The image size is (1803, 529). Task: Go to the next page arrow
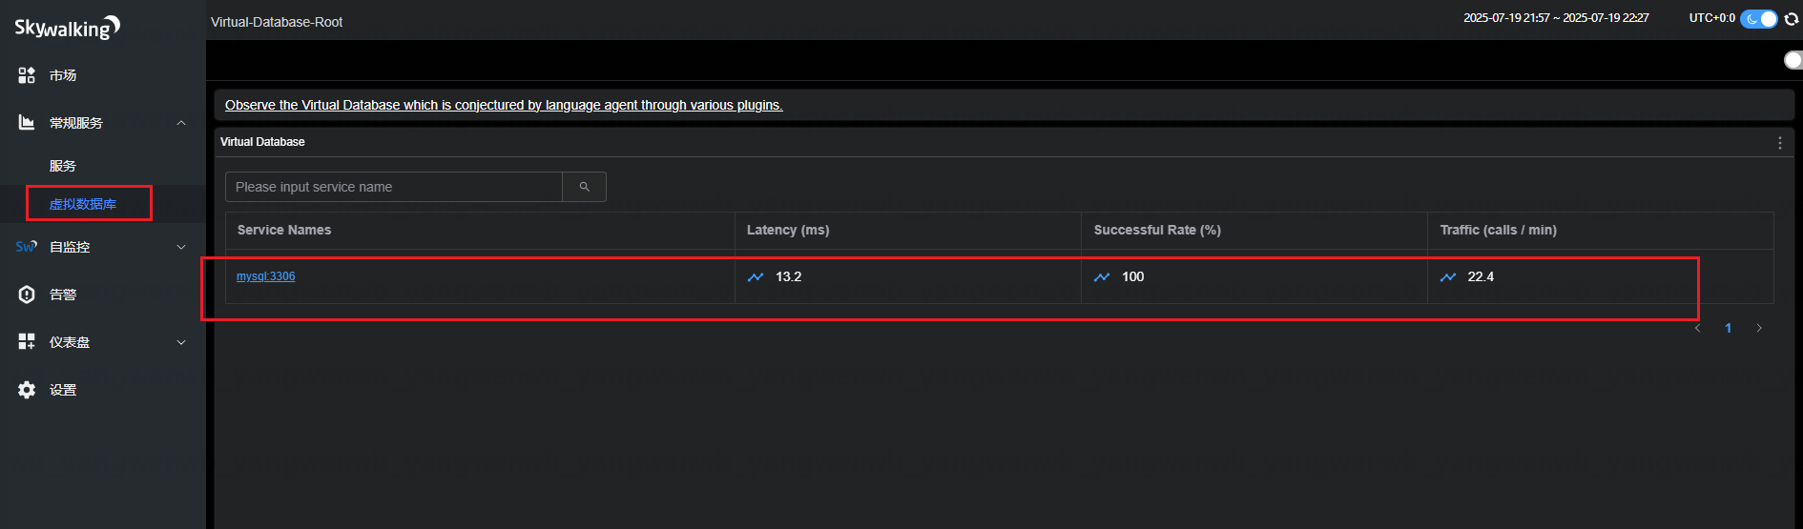pos(1759,328)
